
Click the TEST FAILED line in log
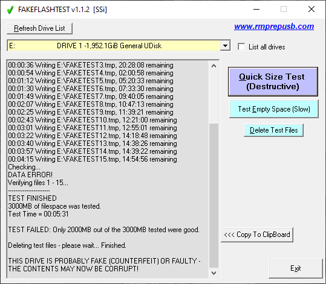104,230
